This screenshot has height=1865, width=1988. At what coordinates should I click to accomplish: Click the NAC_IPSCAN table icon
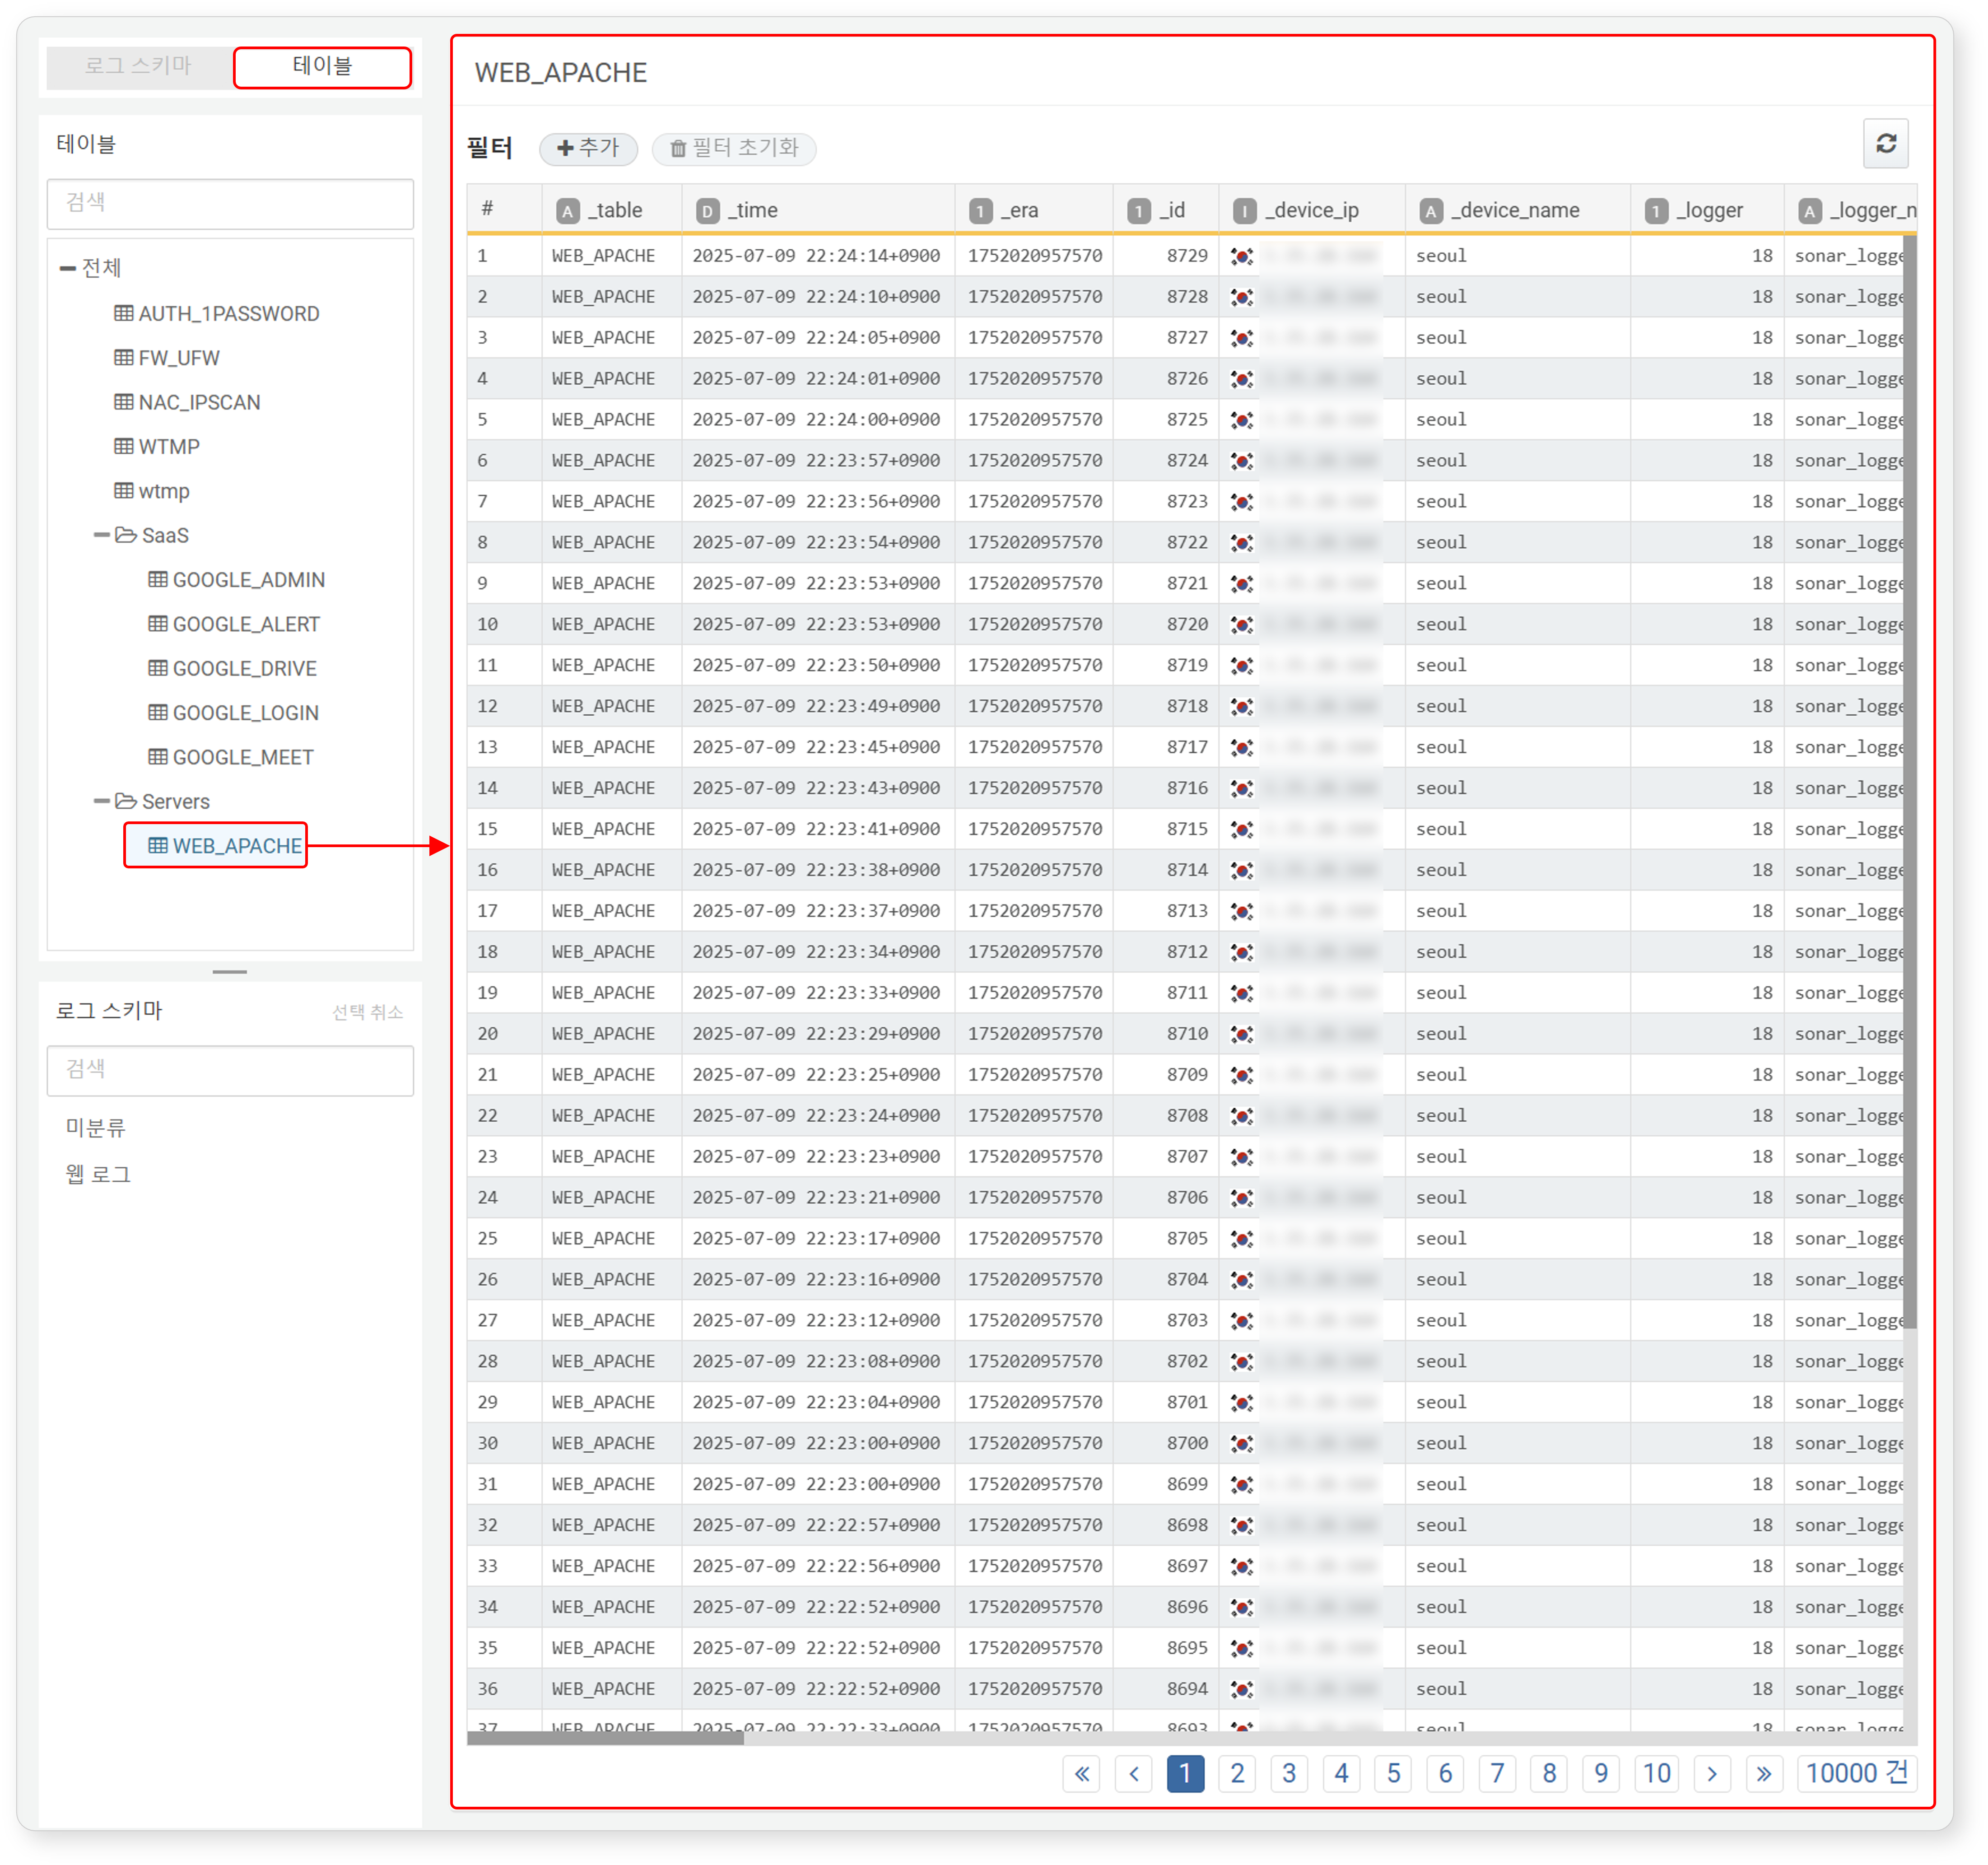(124, 402)
